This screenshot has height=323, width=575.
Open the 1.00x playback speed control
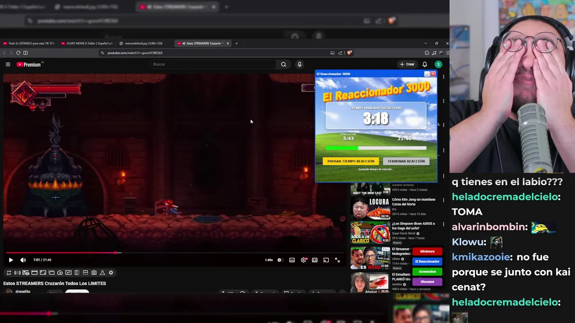[269, 260]
